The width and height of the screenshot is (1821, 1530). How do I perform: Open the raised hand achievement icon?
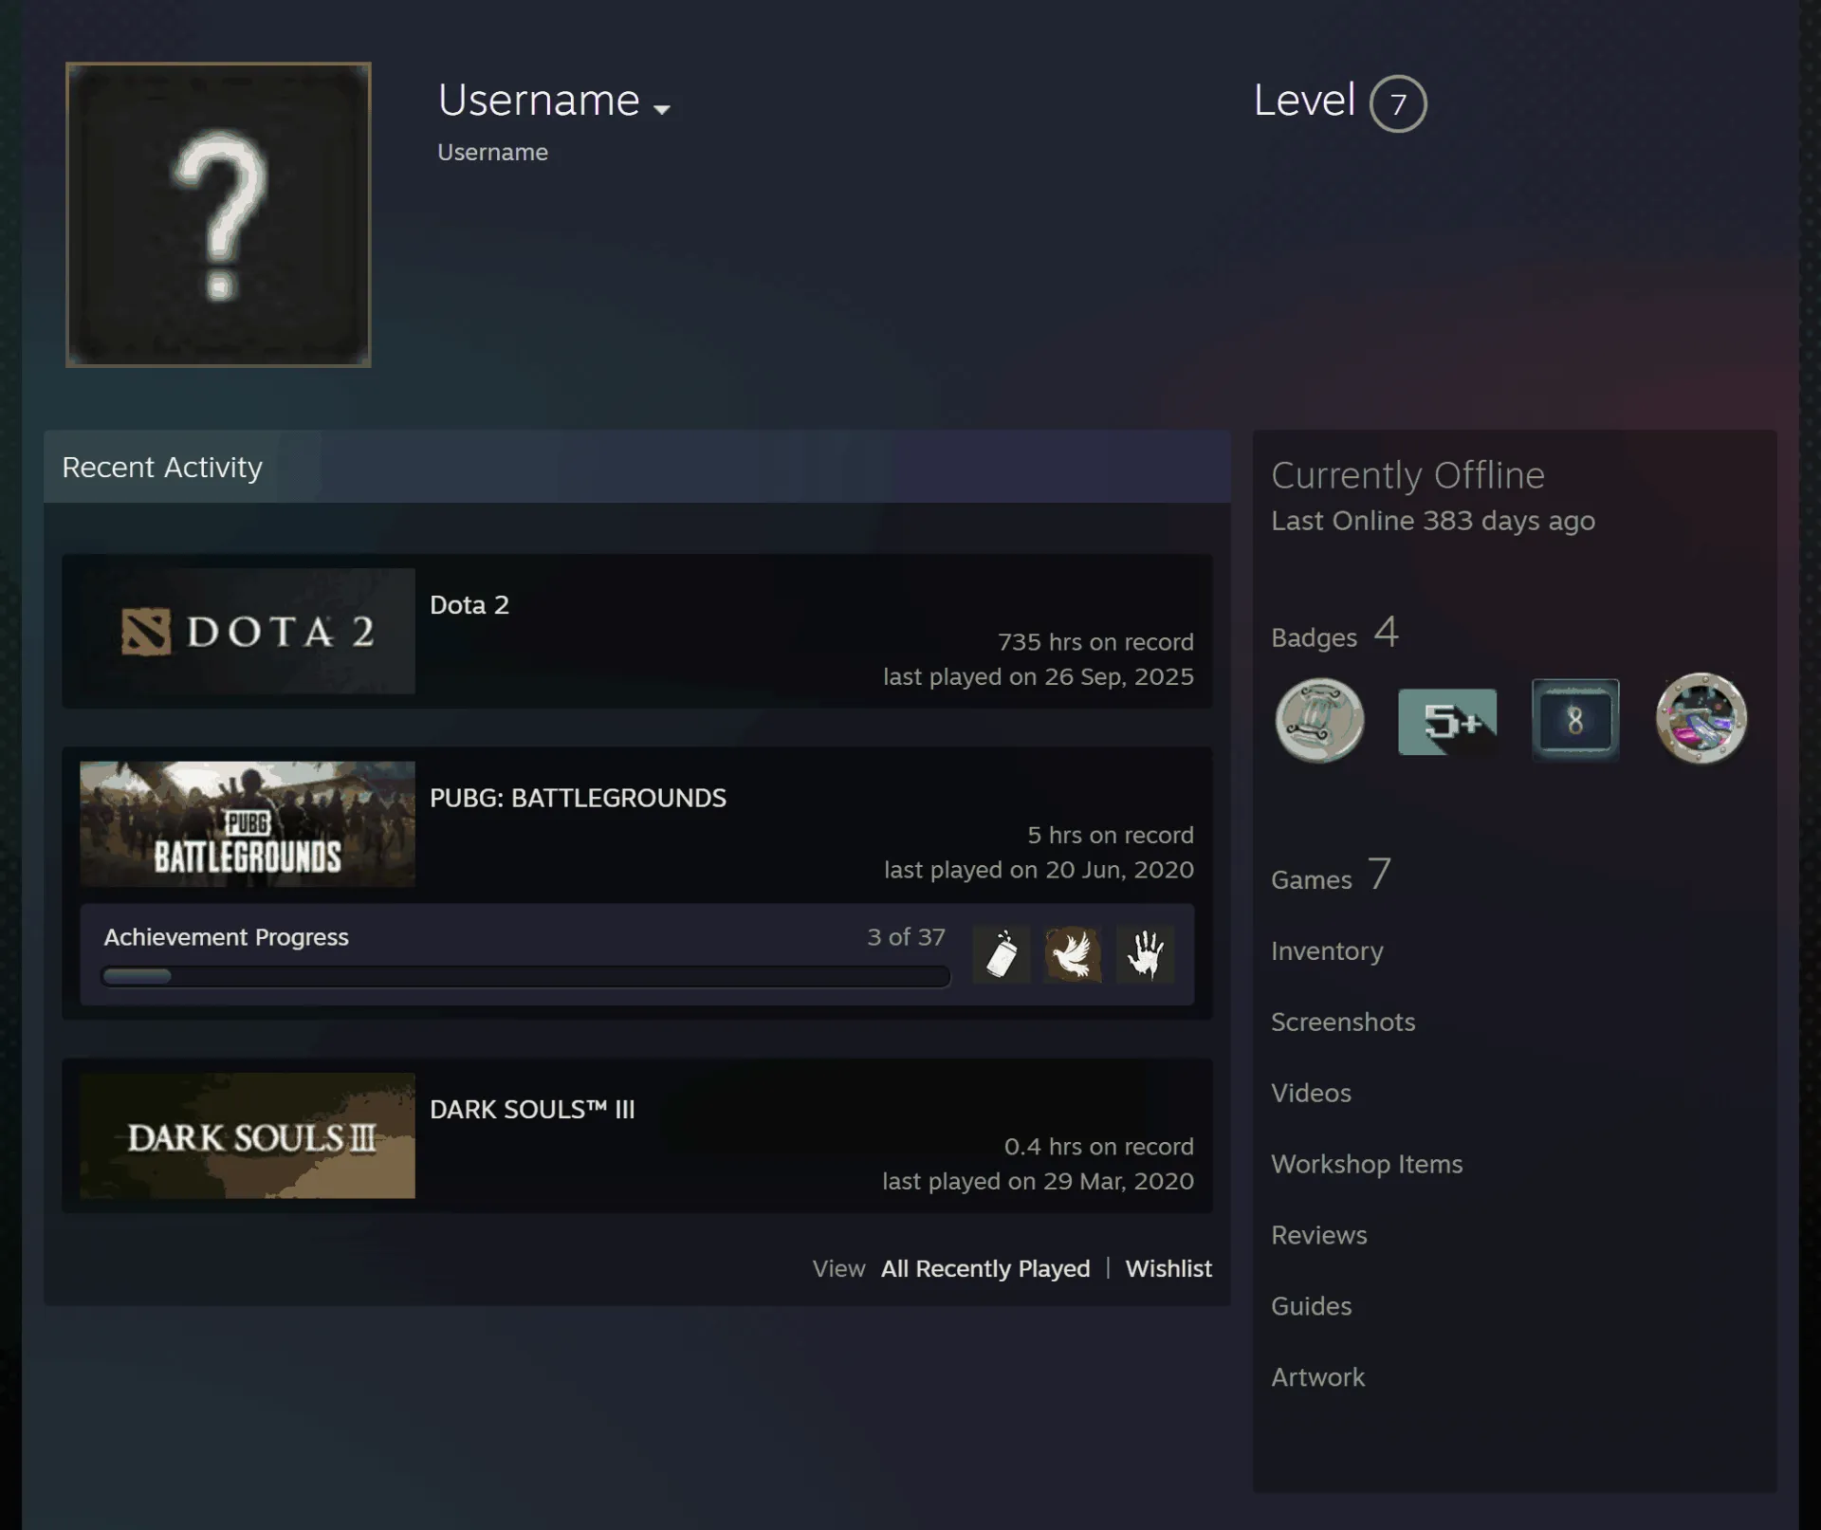point(1145,954)
